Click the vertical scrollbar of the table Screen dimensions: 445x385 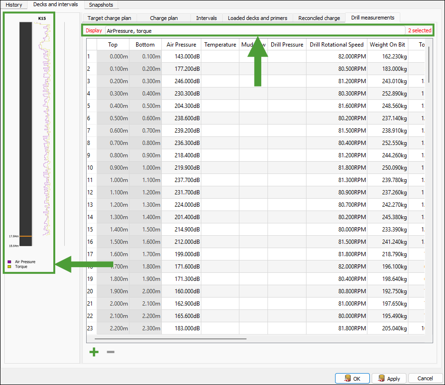pyautogui.click(x=428, y=65)
